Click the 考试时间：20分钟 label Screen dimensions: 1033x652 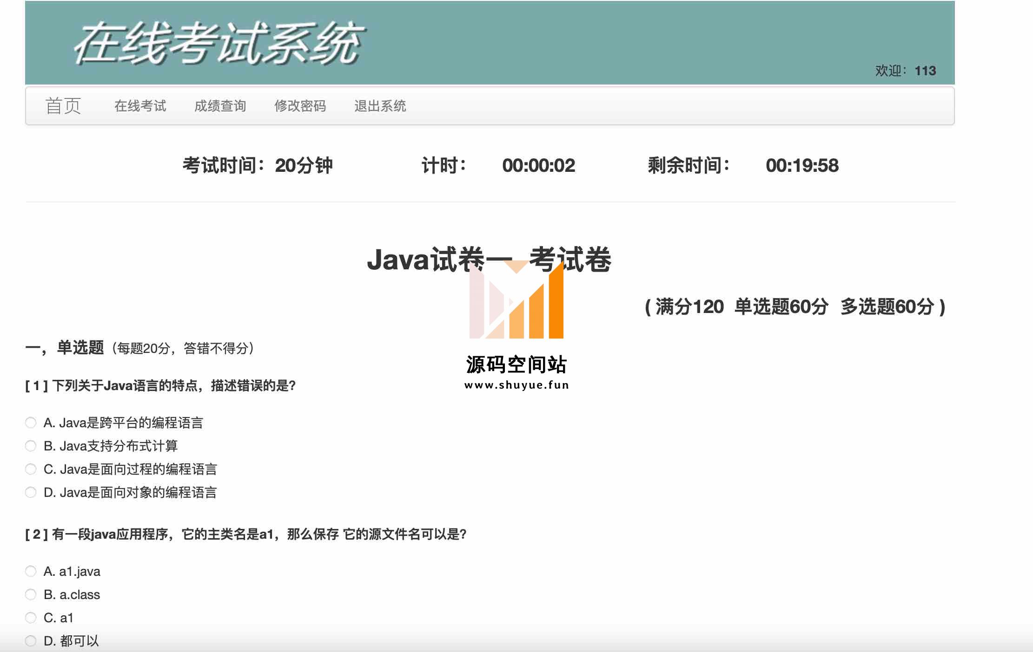point(258,165)
